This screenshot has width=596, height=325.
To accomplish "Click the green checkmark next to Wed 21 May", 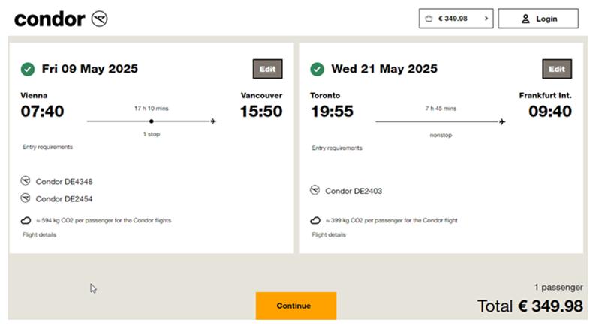I will tap(318, 70).
